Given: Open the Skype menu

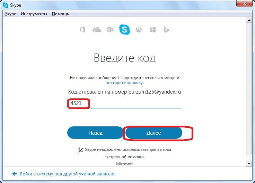Looking at the screenshot, I should [x=11, y=14].
